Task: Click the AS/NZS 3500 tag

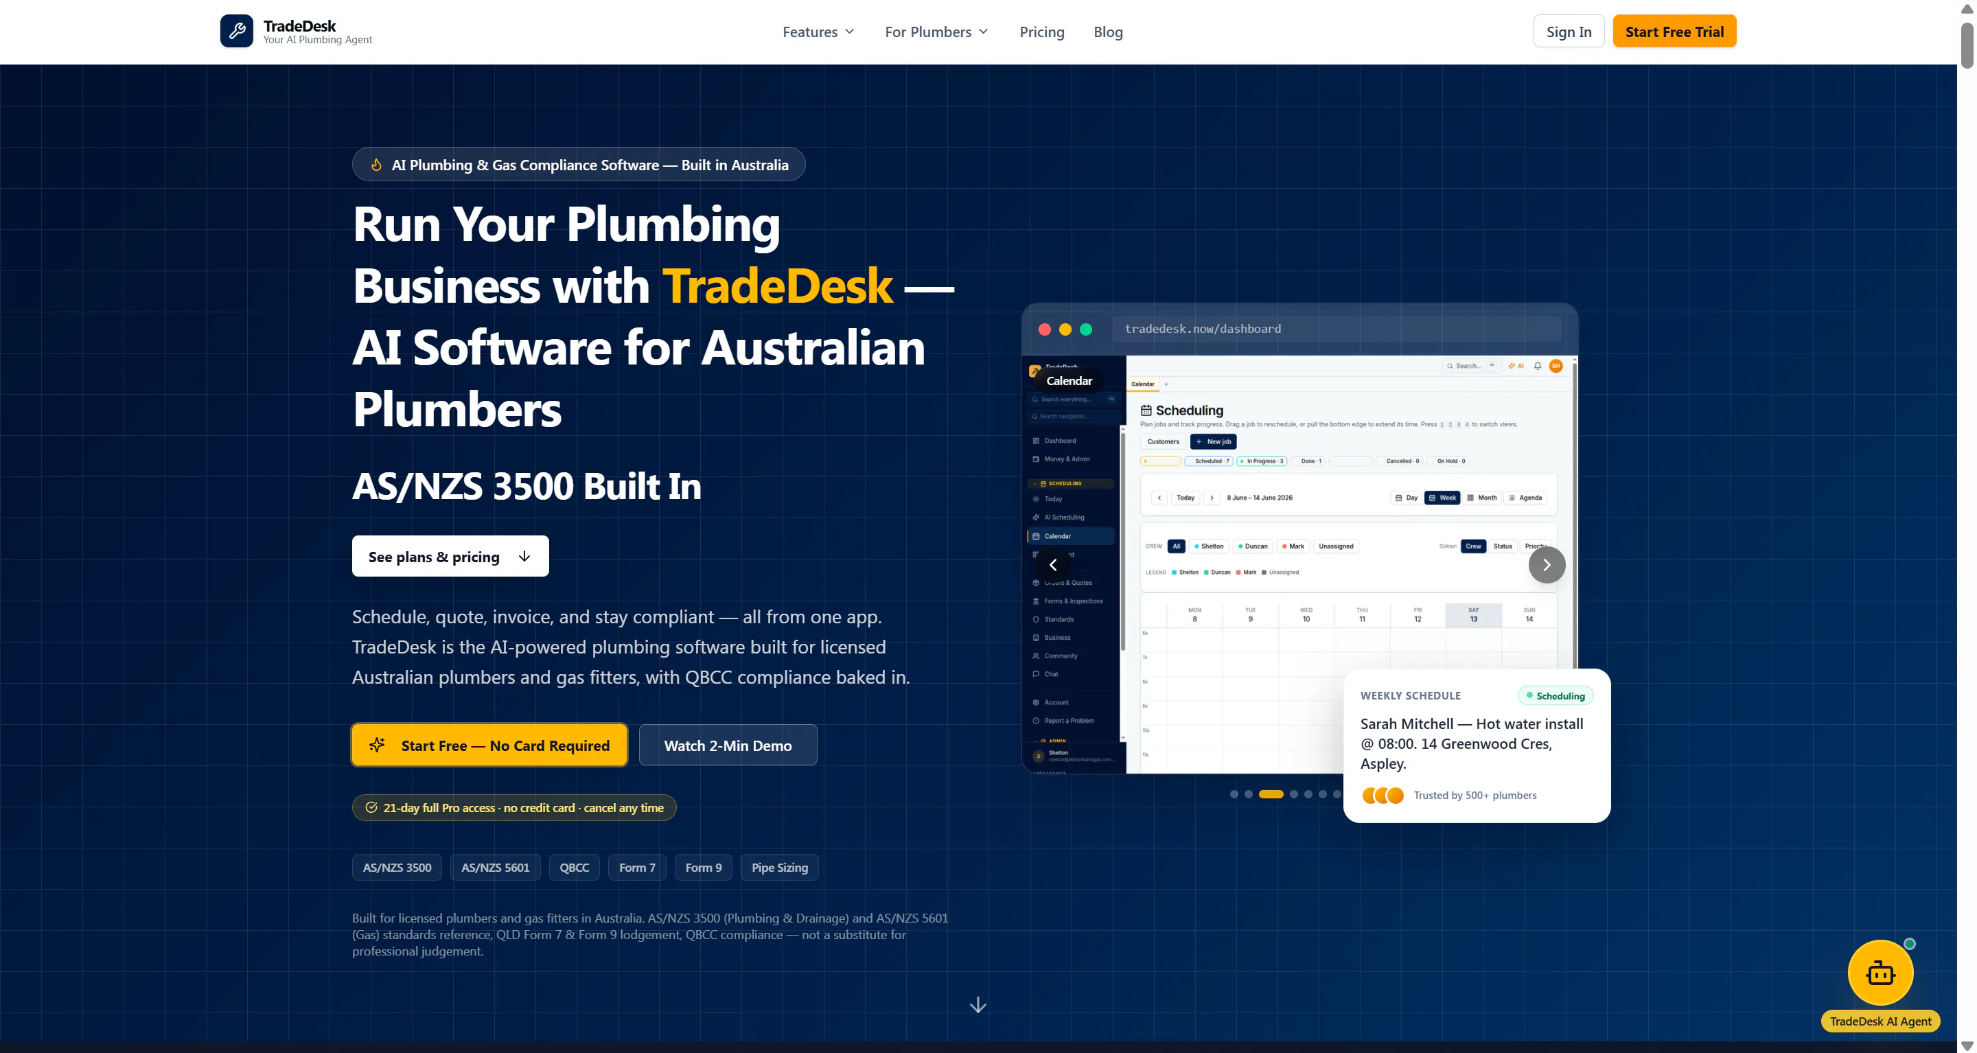Action: (397, 867)
